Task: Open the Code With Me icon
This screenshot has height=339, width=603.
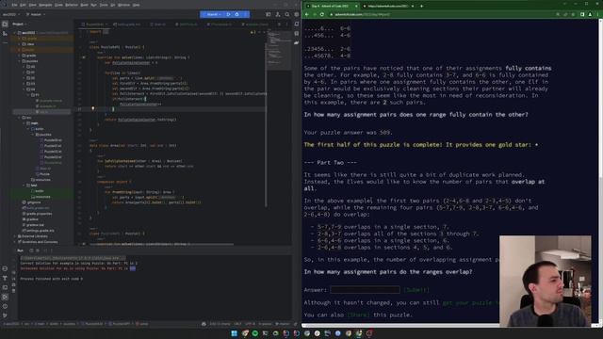Action: (x=278, y=15)
